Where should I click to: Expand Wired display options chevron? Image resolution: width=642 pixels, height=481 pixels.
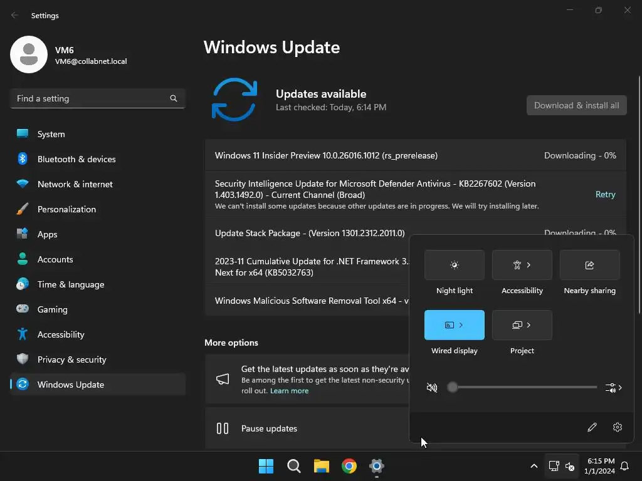[x=461, y=325]
